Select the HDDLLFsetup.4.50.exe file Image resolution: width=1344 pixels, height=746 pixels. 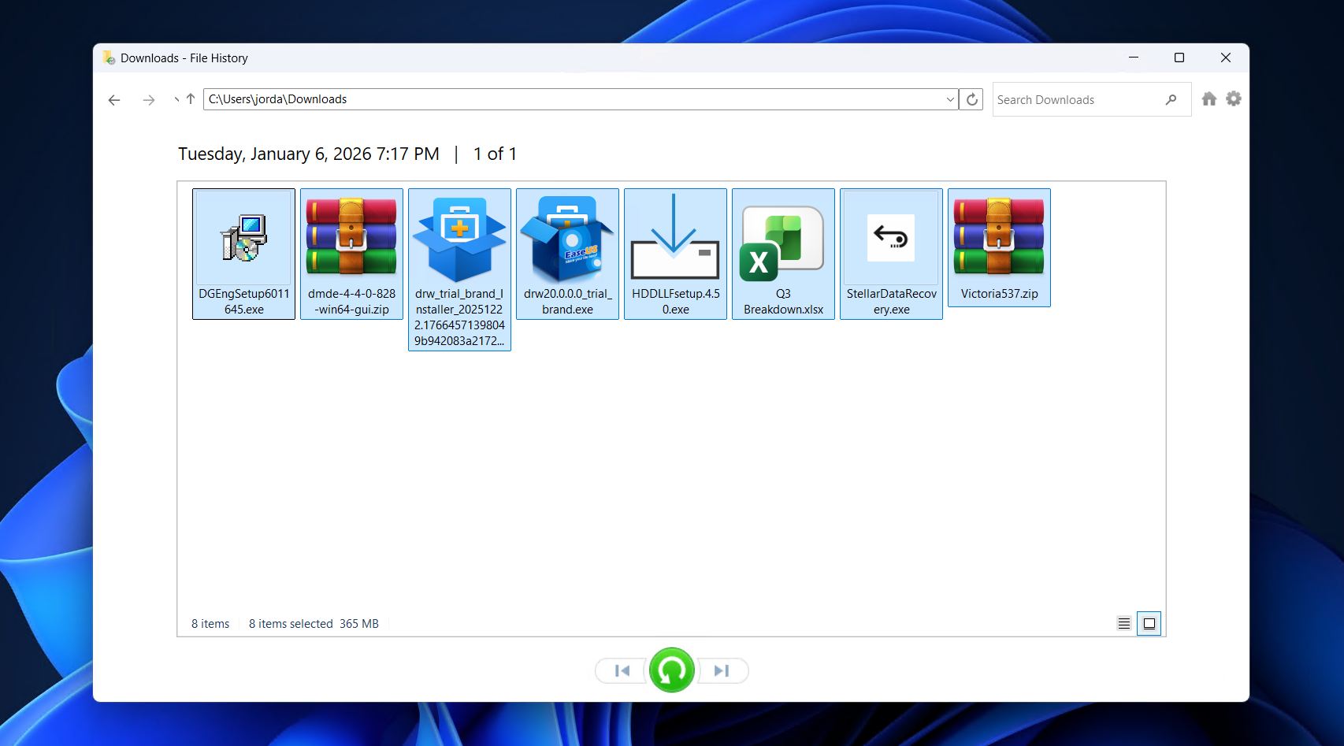point(674,252)
